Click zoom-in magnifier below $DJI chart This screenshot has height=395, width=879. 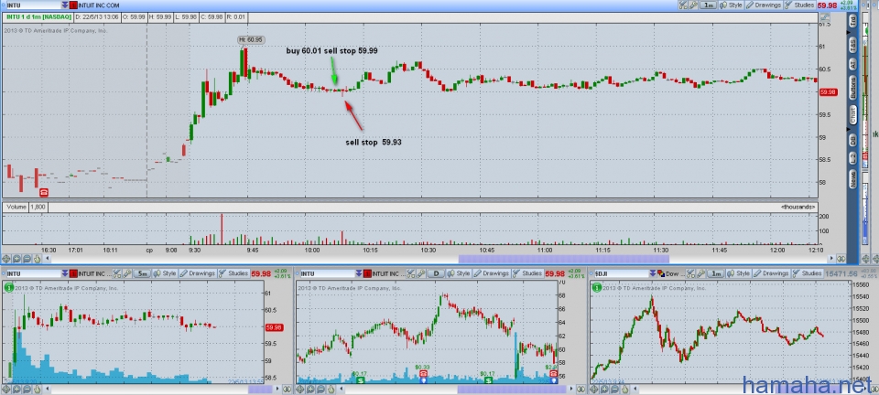pyautogui.click(x=604, y=389)
